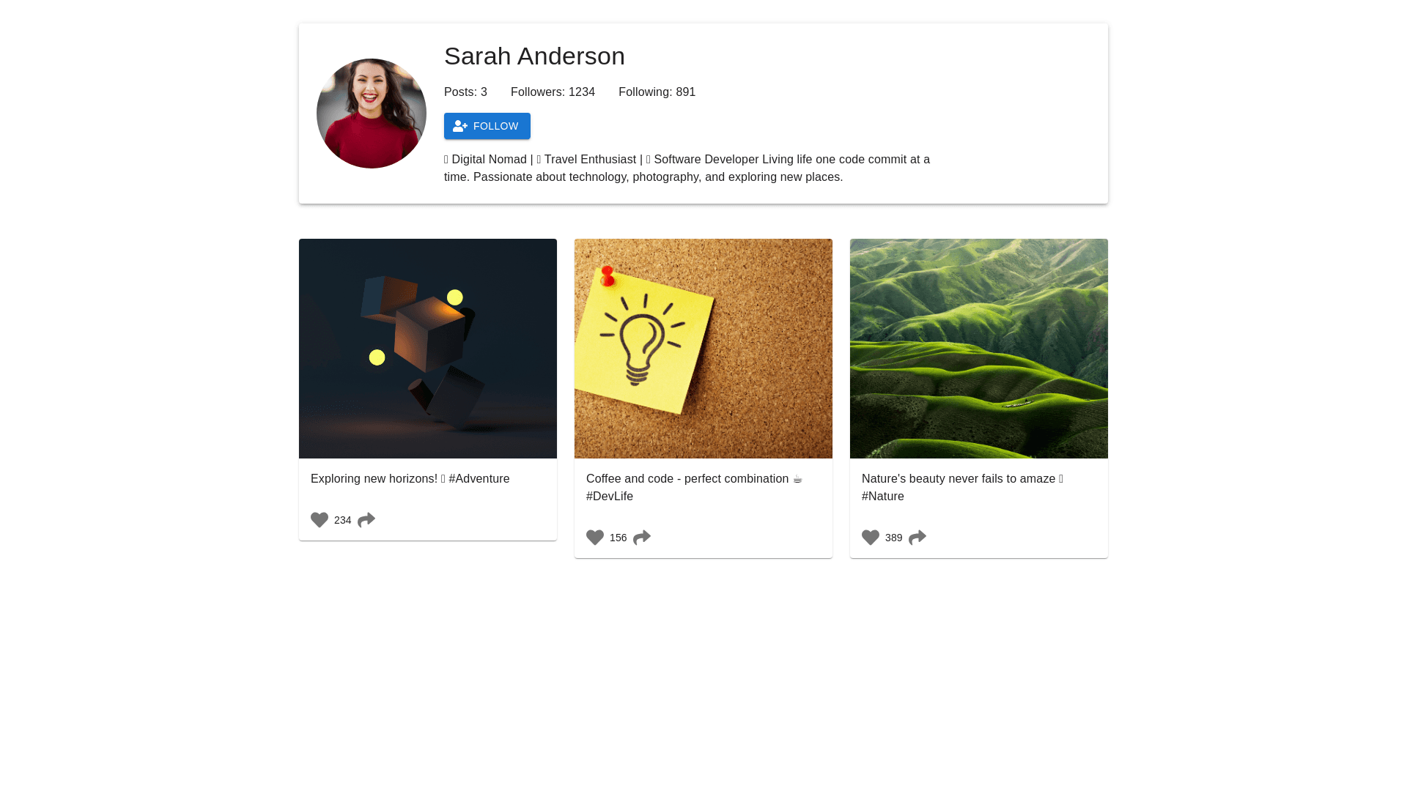Click the Coffee and code #DevLife caption
1407x791 pixels.
point(695,488)
